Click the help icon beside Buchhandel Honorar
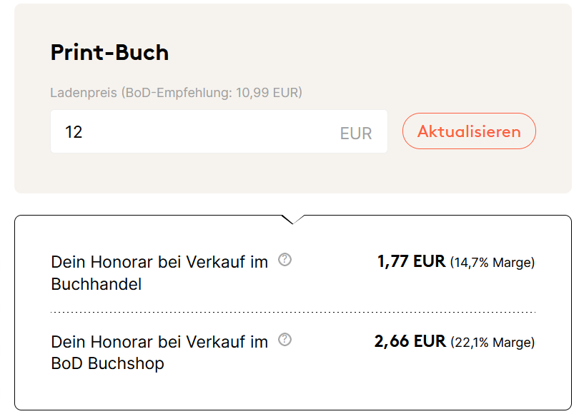Screen dimensions: 584x419 pos(285,260)
